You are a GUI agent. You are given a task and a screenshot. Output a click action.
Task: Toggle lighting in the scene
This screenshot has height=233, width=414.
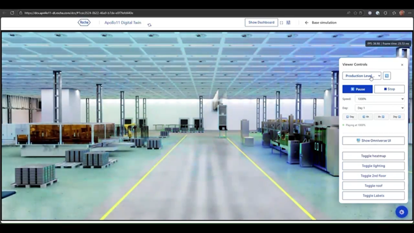(373, 166)
